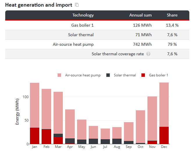Select the Technology column header
Image resolution: width=194 pixels, height=154 pixels.
(83, 15)
